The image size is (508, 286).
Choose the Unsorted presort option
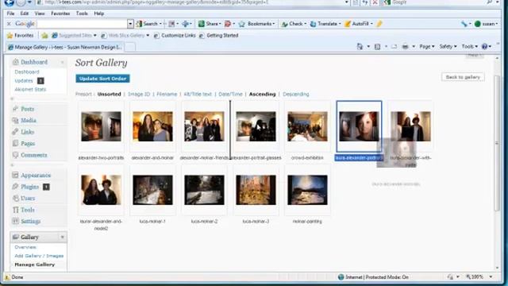pyautogui.click(x=109, y=94)
